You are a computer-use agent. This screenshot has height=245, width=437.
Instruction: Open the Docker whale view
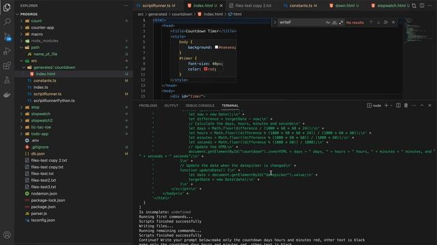point(7,95)
